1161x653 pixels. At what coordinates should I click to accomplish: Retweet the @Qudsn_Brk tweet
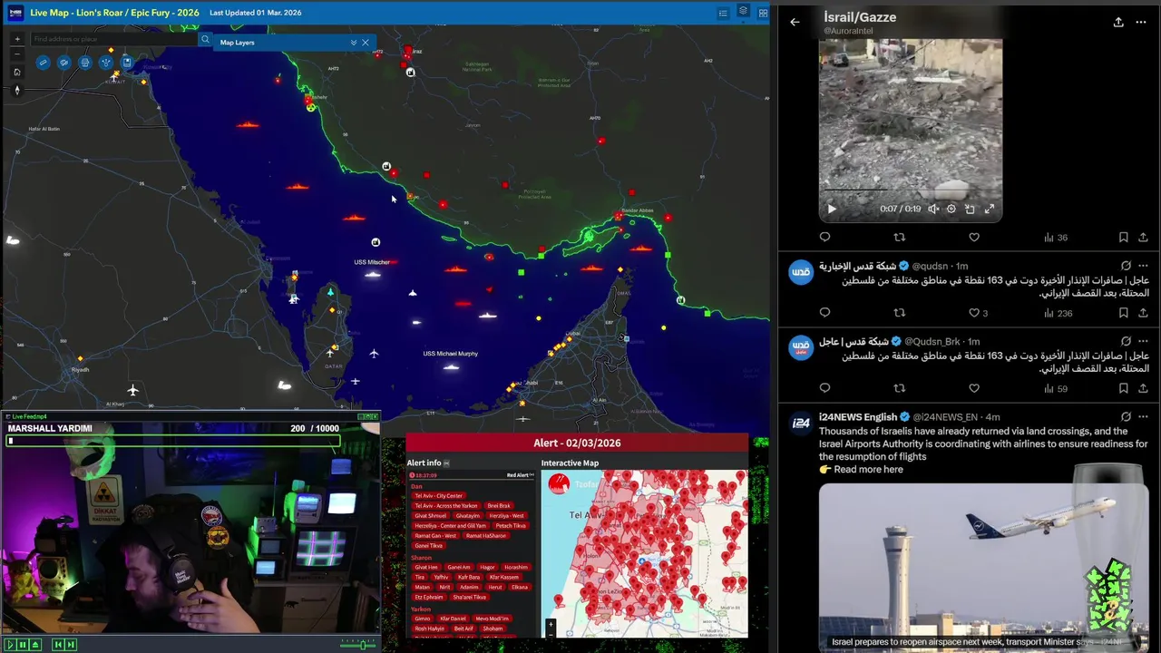[900, 388]
